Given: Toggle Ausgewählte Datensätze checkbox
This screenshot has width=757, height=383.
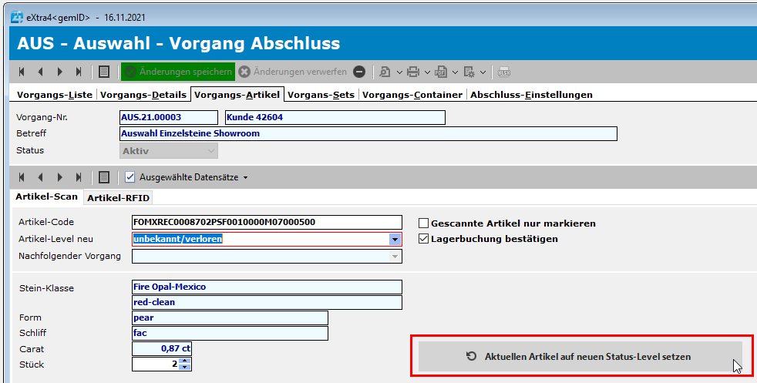Looking at the screenshot, I should 130,177.
